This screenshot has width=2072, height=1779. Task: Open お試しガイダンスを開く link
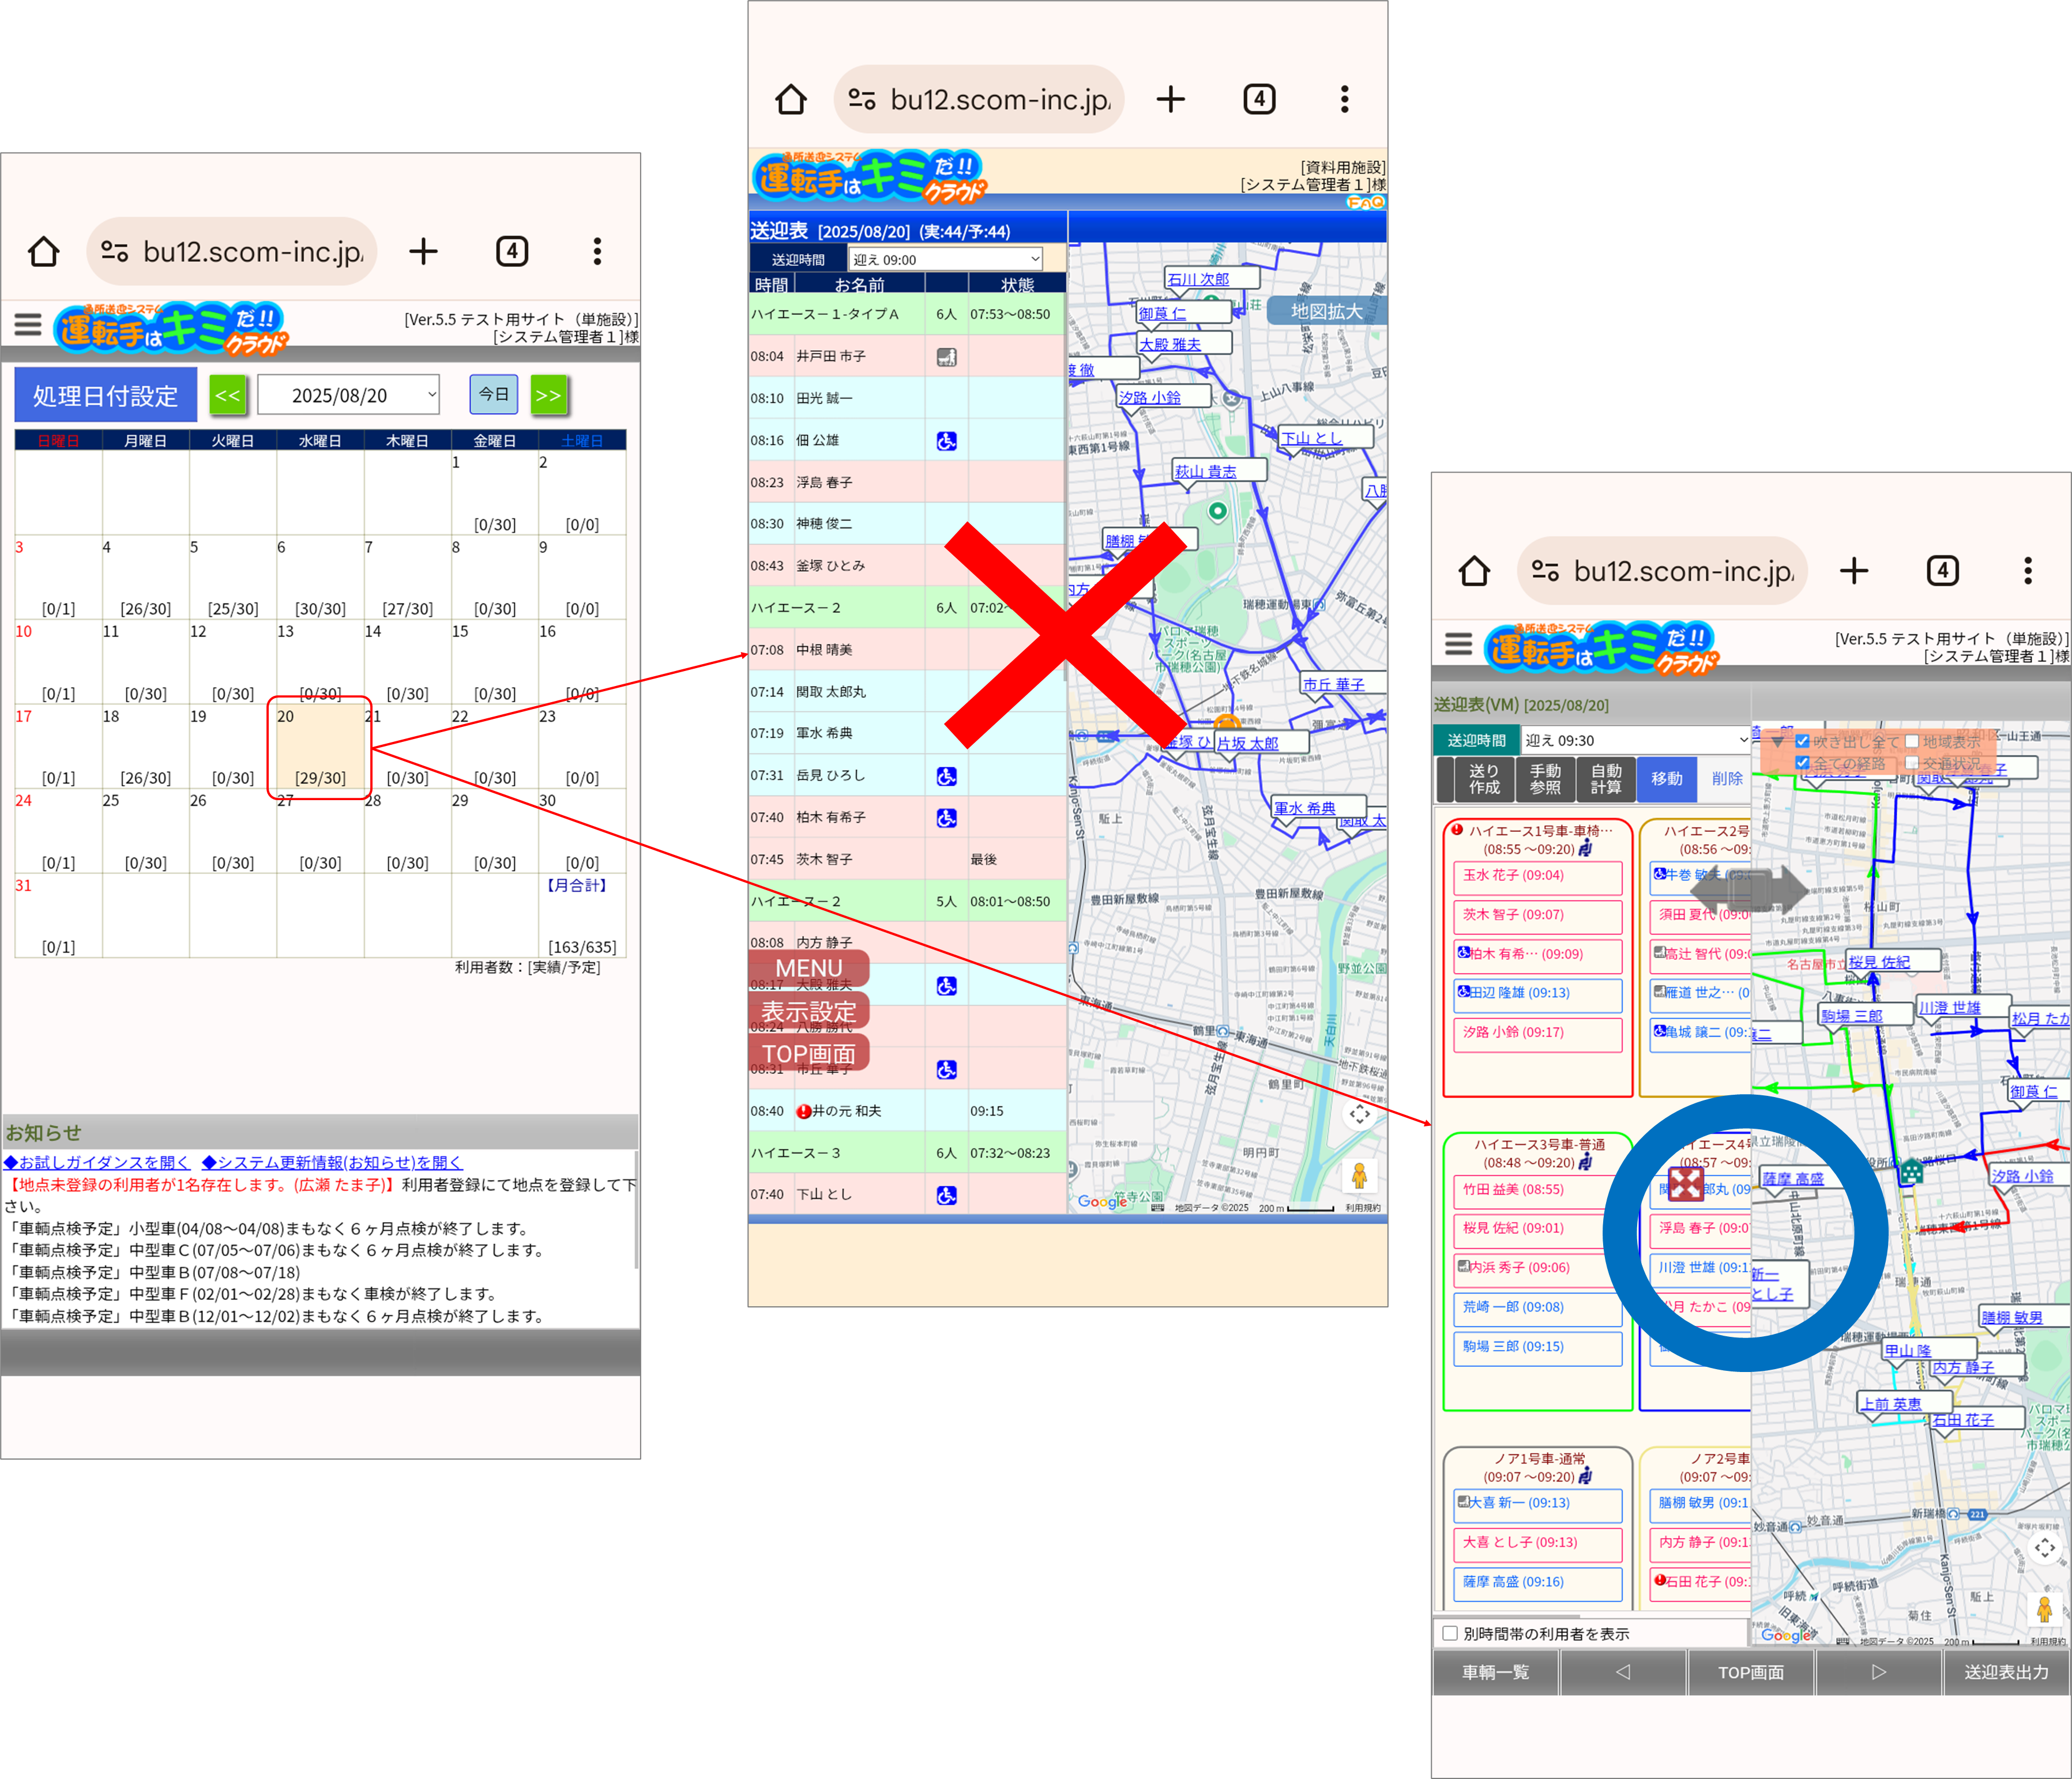97,1162
